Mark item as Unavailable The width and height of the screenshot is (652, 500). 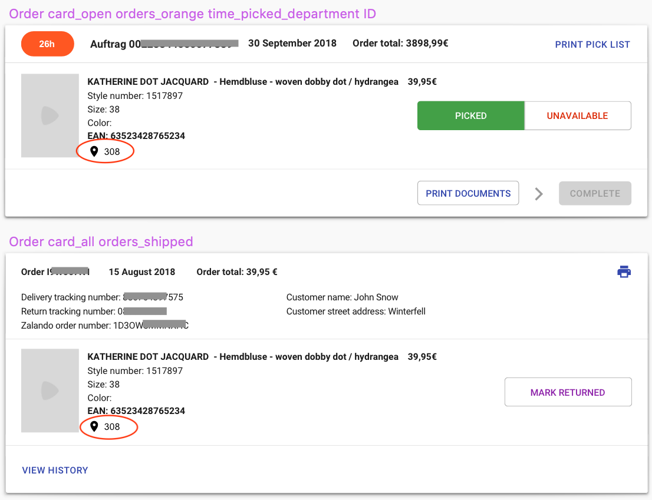pyautogui.click(x=578, y=115)
